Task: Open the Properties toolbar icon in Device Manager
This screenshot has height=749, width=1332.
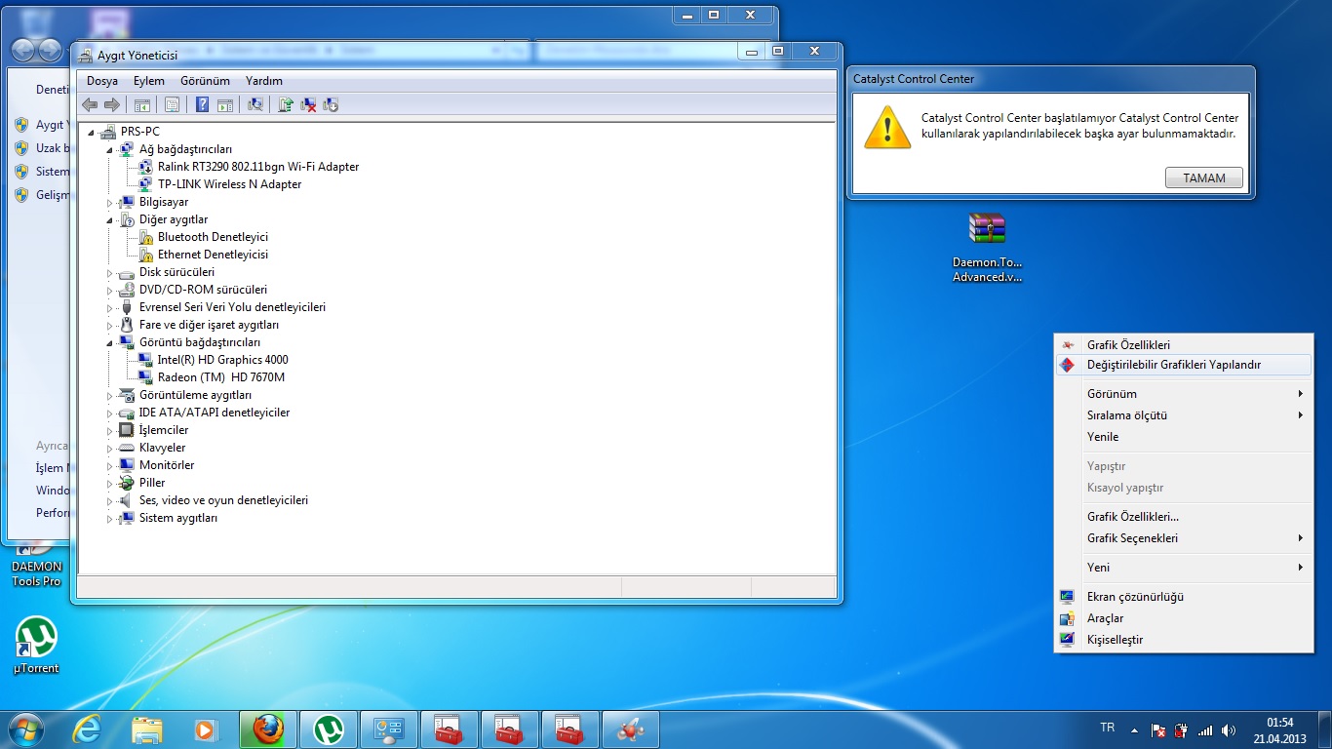Action: pyautogui.click(x=173, y=104)
